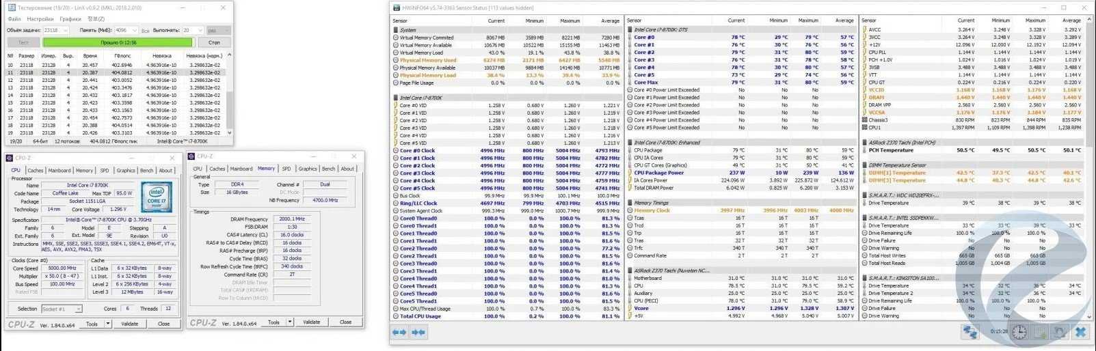The height and width of the screenshot is (351, 1096).
Task: Open the Настройки menu in LinX
Action: (40, 19)
